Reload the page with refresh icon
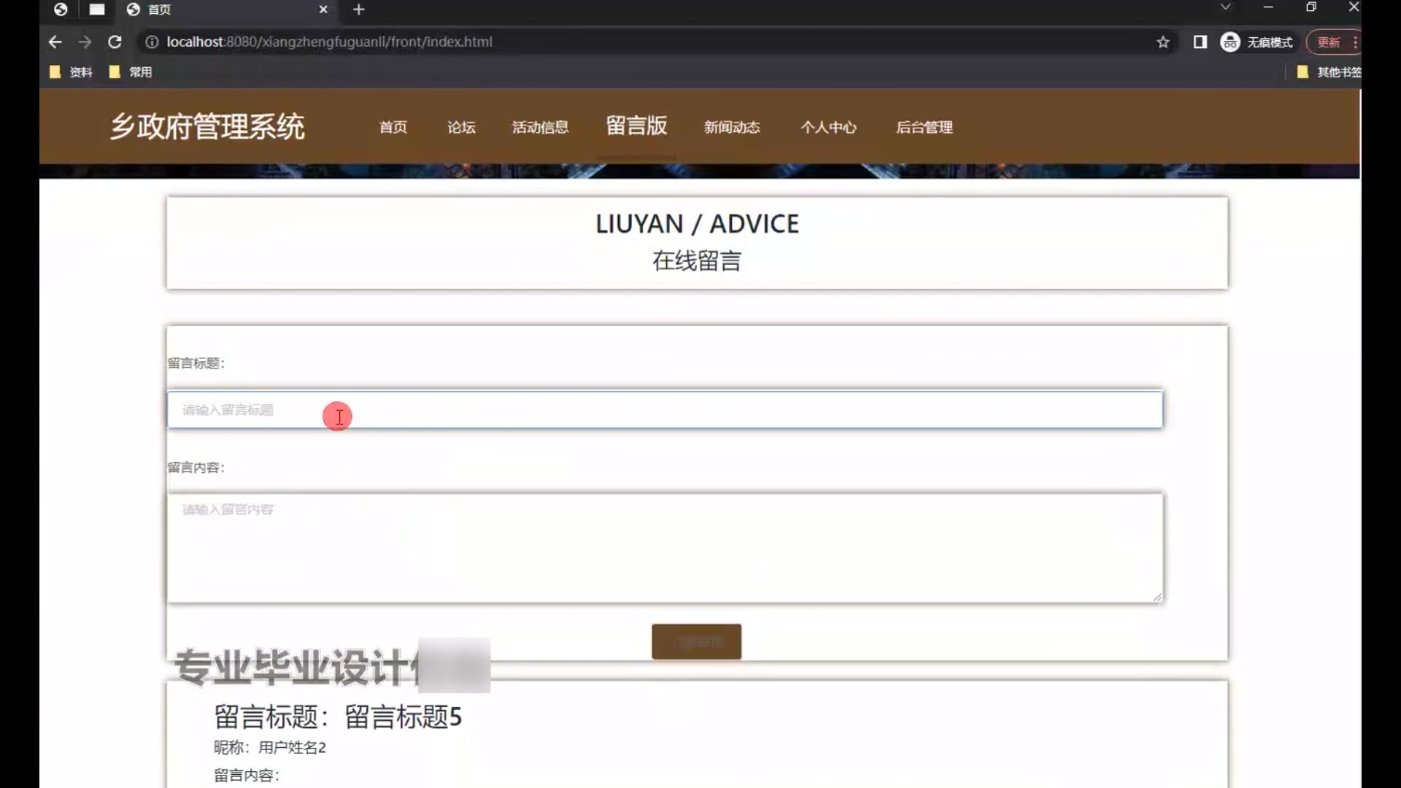The width and height of the screenshot is (1401, 788). (x=115, y=42)
